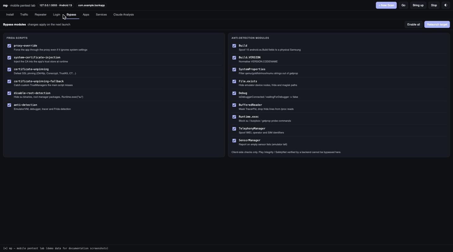The image size is (453, 252).
Task: Start a New Scan
Action: [386, 5]
